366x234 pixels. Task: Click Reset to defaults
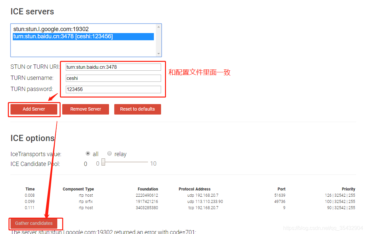pos(137,109)
